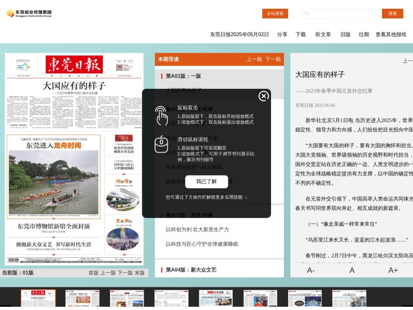
Task: Go to 上一期 in the guide header
Action: (x=254, y=59)
